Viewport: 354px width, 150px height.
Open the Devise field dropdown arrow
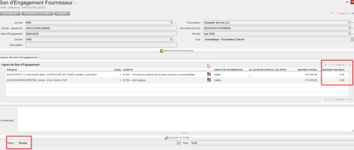coord(175,39)
